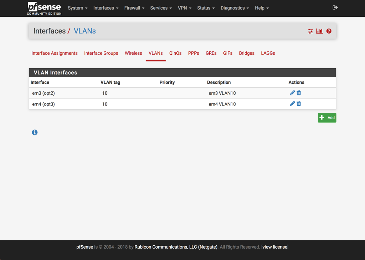The image size is (365, 260).
Task: Switch to Interface Assignments tab
Action: coord(55,53)
